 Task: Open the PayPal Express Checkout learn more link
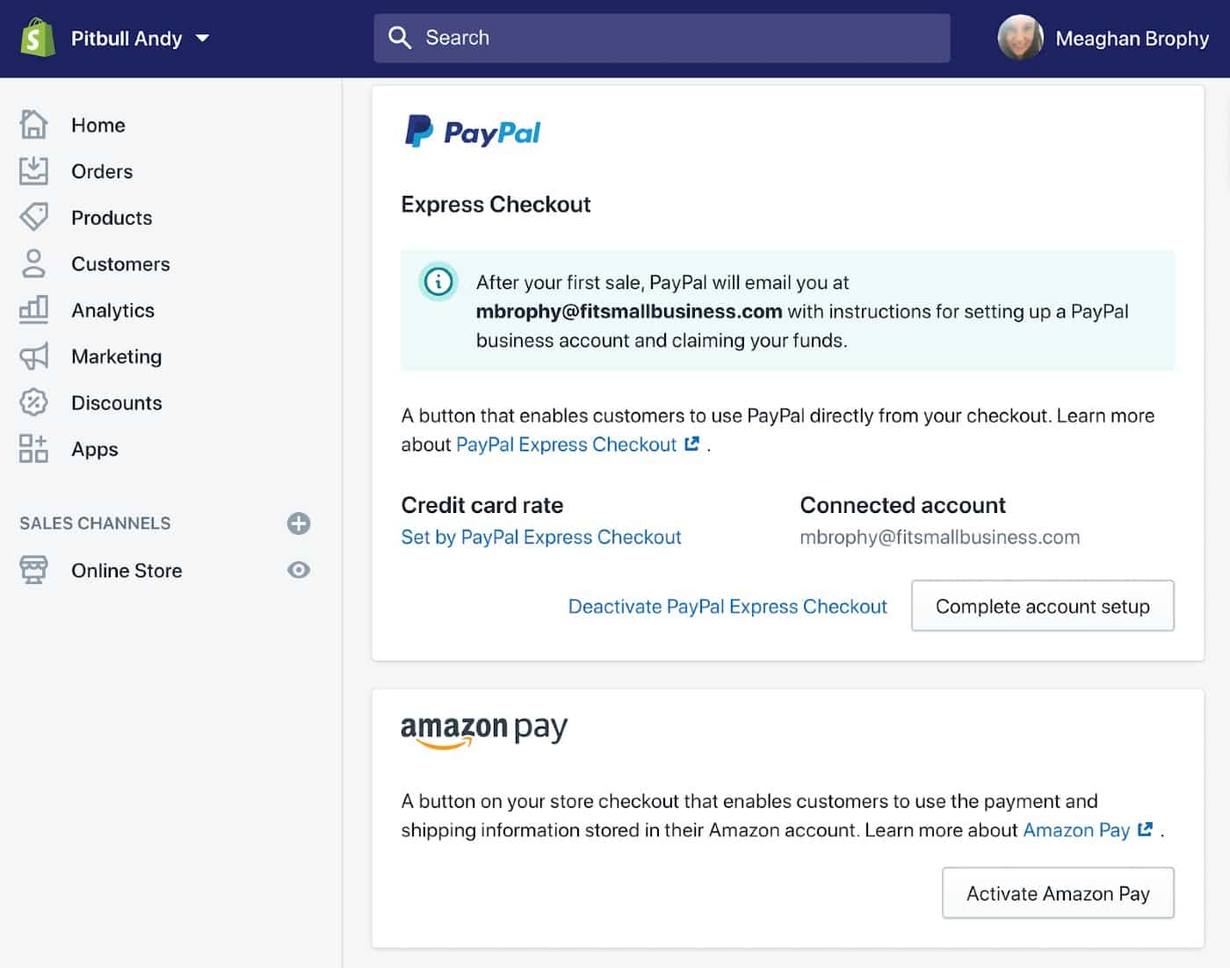click(567, 444)
